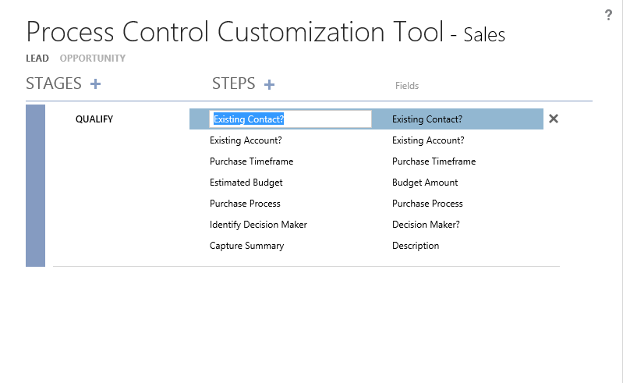Select the Purchase Timeframe step
Viewport: 623px width, 383px height.
pyautogui.click(x=251, y=161)
